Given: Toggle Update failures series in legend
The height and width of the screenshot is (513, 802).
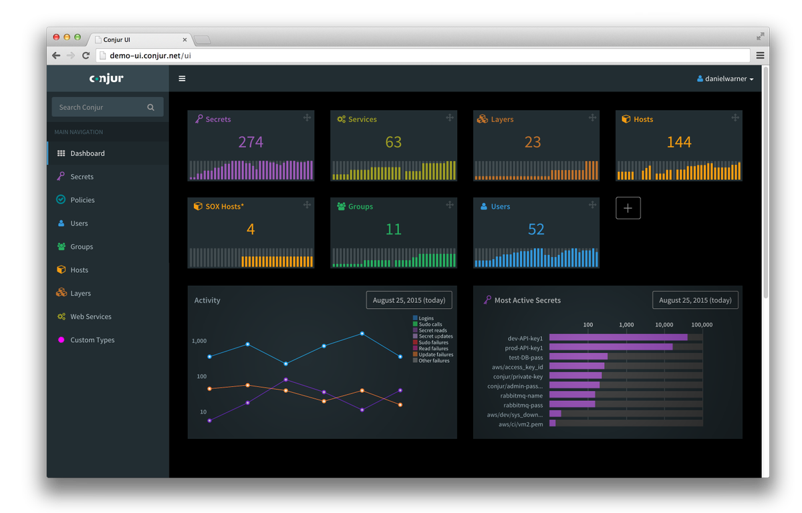Looking at the screenshot, I should 433,354.
